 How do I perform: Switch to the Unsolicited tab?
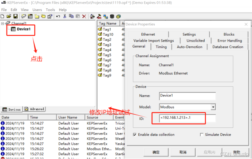pyautogui.click(x=196, y=41)
